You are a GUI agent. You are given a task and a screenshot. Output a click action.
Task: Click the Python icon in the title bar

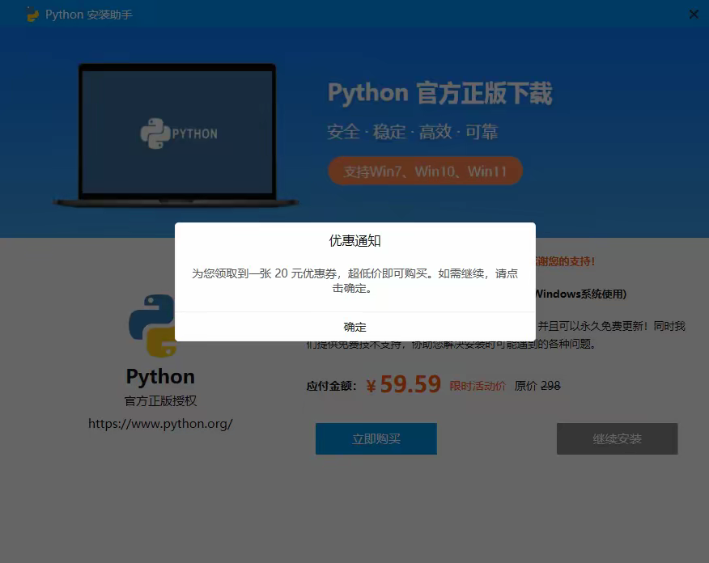(32, 15)
